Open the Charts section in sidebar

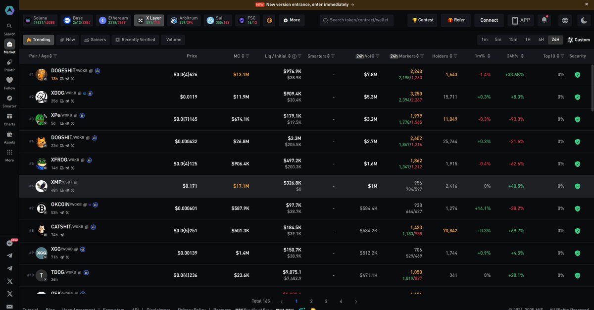point(9,119)
